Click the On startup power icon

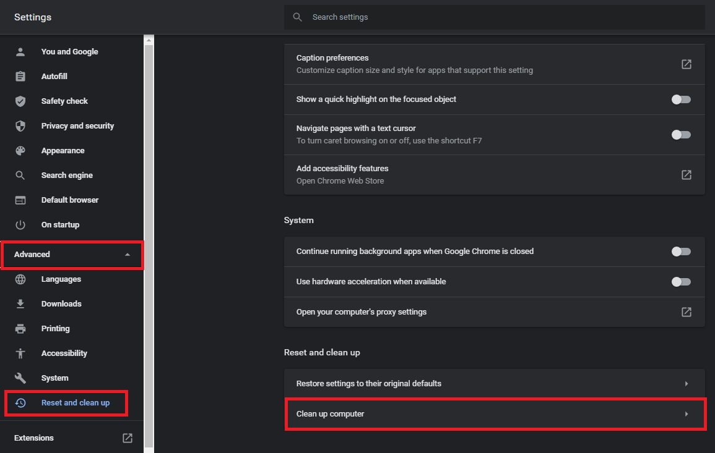20,225
